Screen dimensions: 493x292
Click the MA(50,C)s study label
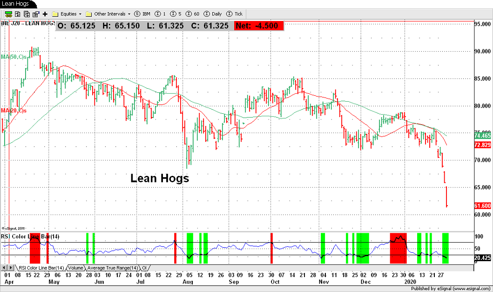pyautogui.click(x=14, y=57)
